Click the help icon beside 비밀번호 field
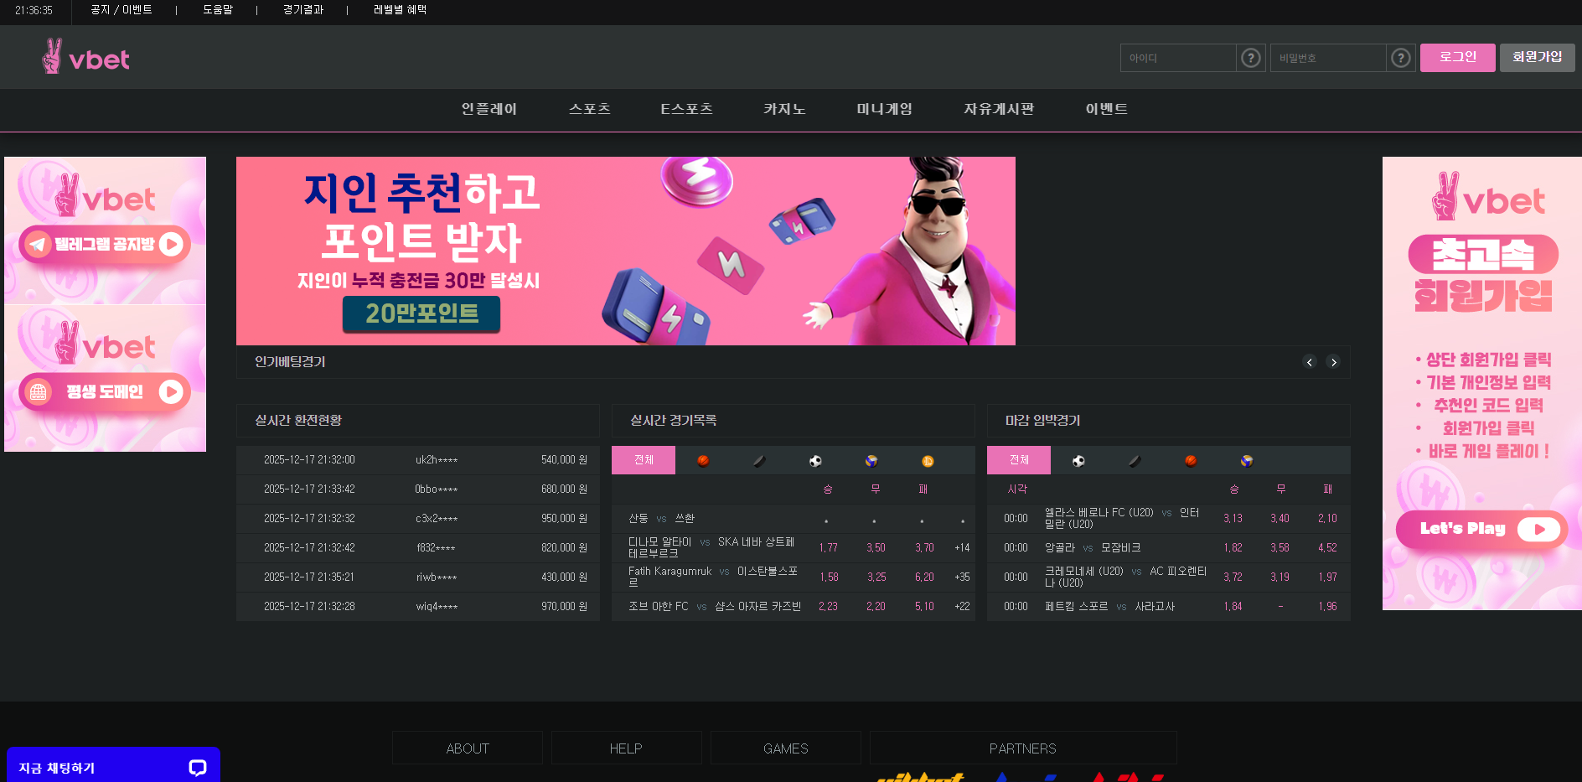The image size is (1582, 782). pyautogui.click(x=1400, y=58)
